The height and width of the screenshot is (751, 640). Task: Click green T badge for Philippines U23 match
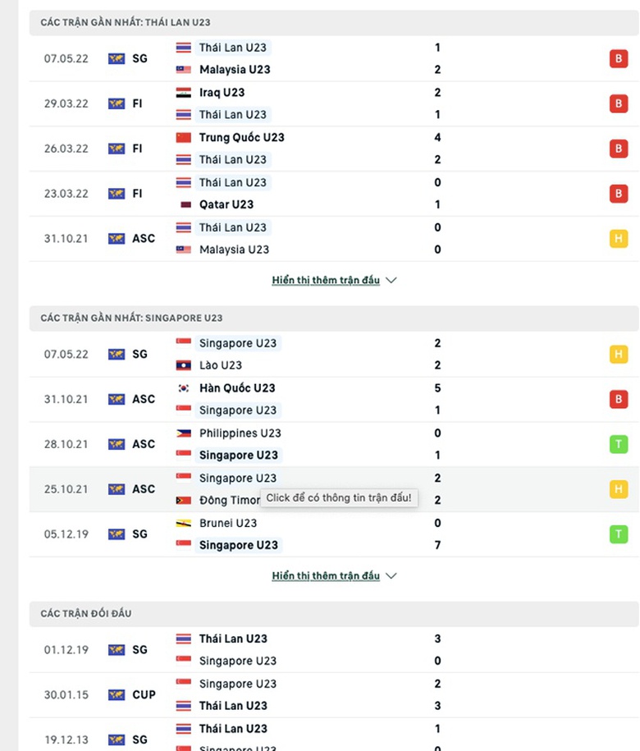point(617,444)
